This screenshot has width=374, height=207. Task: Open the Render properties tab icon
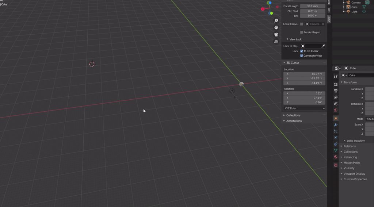coord(336,84)
